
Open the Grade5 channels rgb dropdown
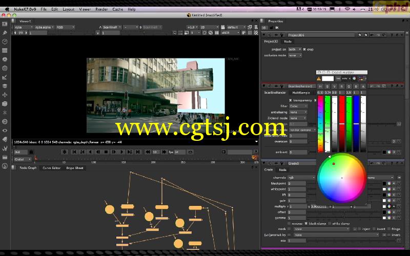tap(302, 178)
